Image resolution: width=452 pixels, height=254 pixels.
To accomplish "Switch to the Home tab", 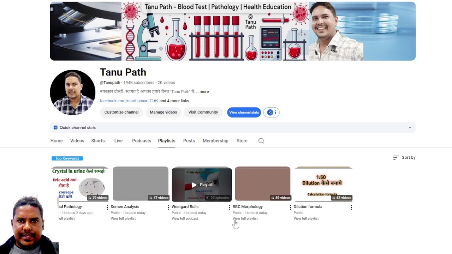I will pyautogui.click(x=56, y=141).
